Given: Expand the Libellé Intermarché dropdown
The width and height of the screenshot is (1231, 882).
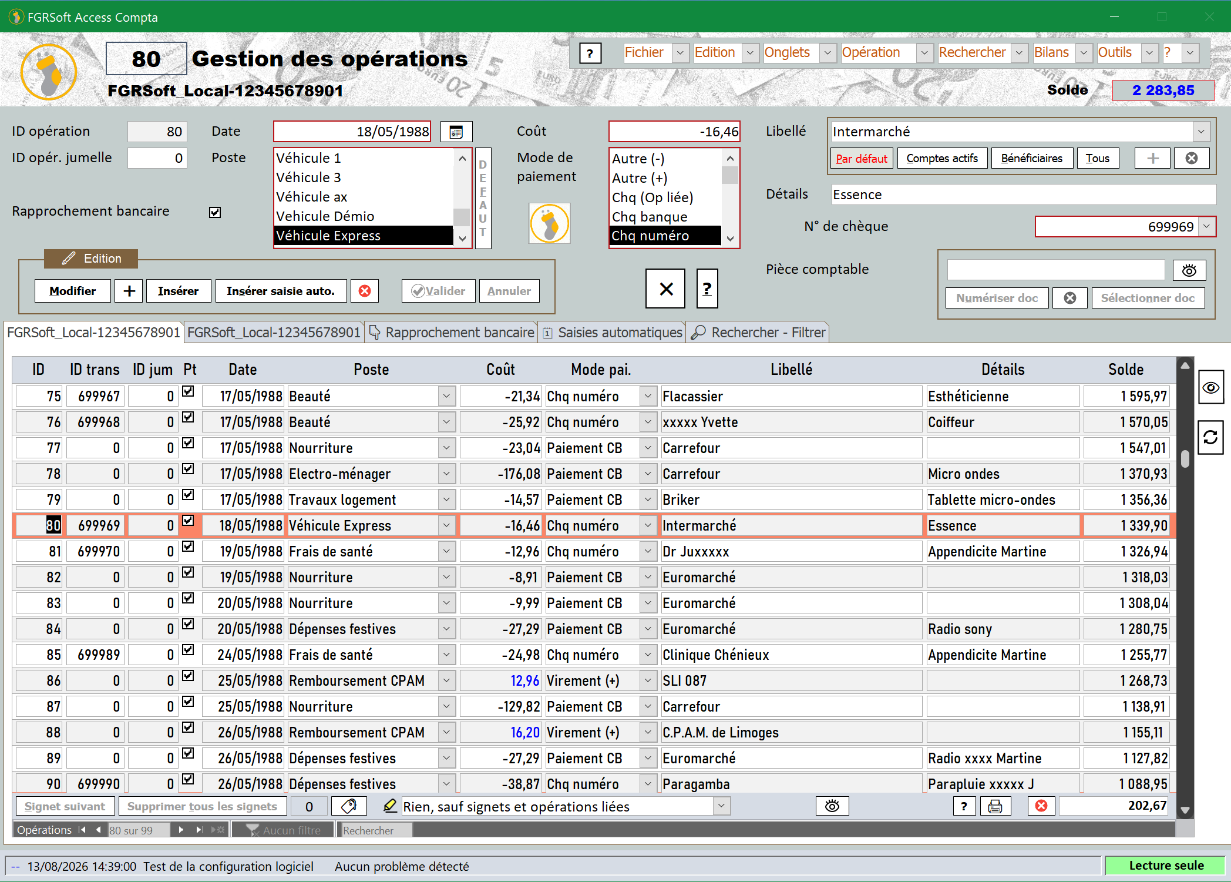Looking at the screenshot, I should 1202,132.
